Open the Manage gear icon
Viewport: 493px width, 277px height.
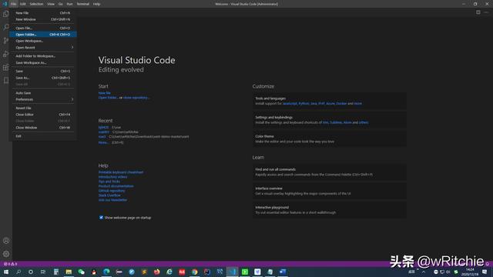coord(6,254)
